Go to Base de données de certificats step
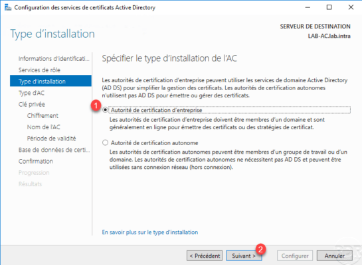 54,150
